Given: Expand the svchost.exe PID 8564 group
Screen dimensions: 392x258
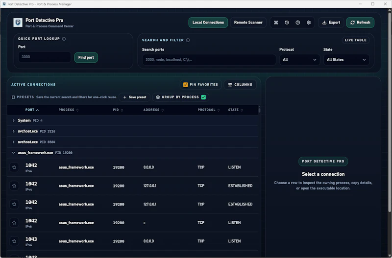Looking at the screenshot, I should tap(14, 142).
